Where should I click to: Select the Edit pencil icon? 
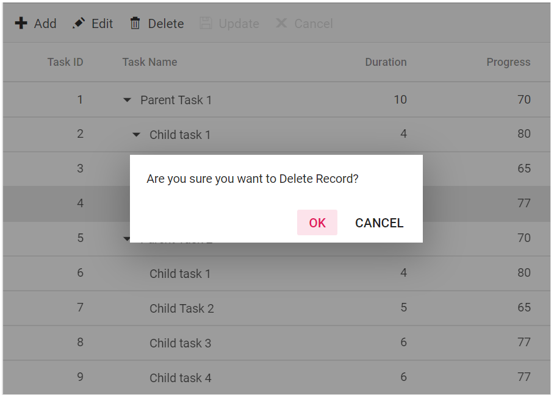(77, 23)
